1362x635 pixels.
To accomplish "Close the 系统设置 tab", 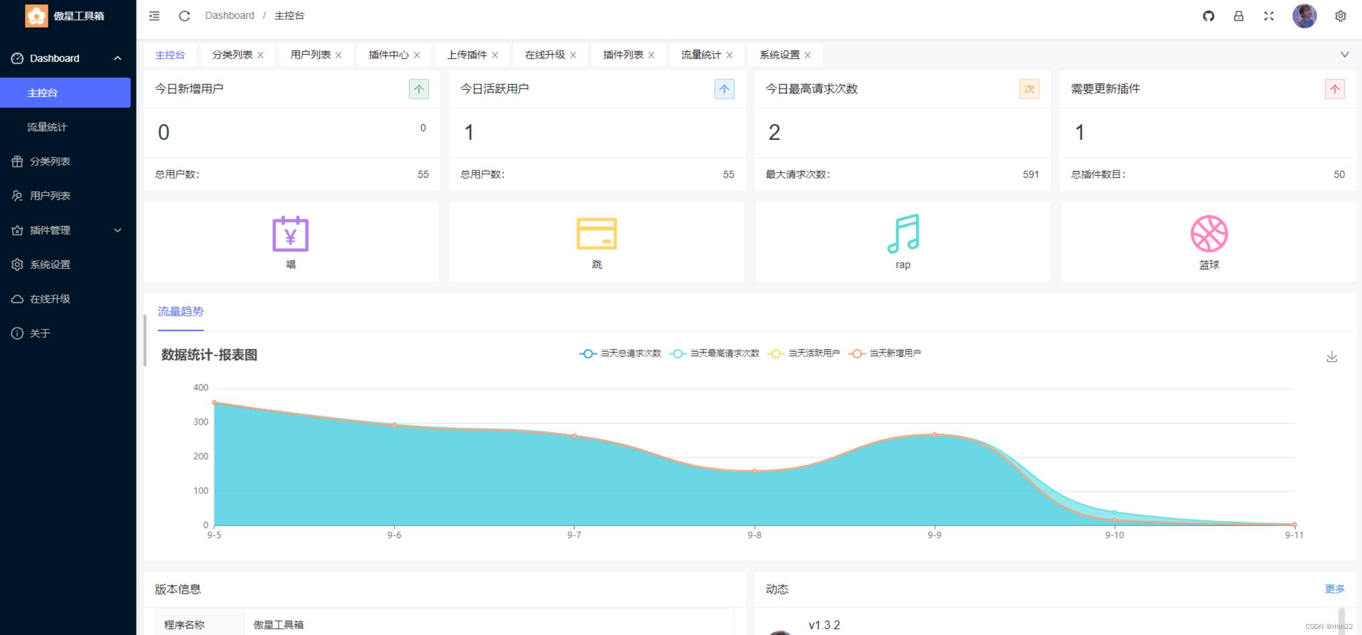I will [808, 55].
